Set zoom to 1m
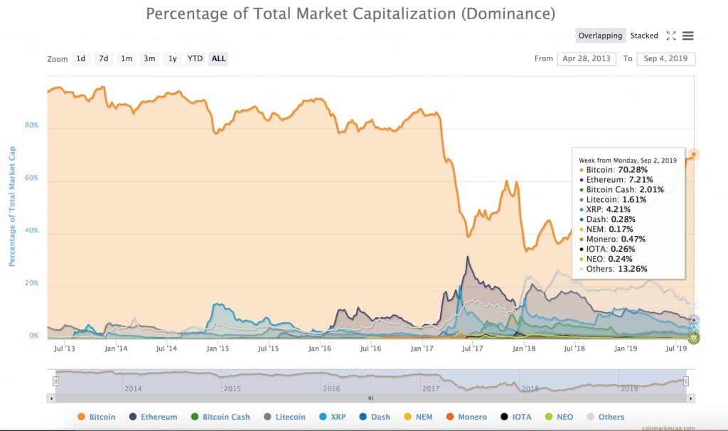Viewport: 728px width, 431px height. 127,58
